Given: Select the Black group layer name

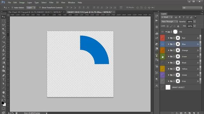Looking at the screenshot, I should (184, 63).
